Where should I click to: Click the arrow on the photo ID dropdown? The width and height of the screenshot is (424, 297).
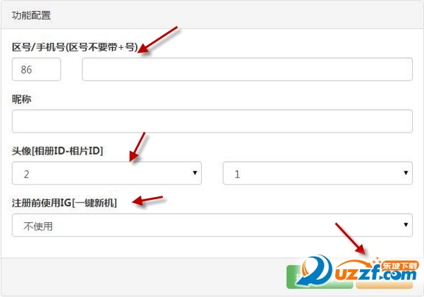click(x=406, y=173)
